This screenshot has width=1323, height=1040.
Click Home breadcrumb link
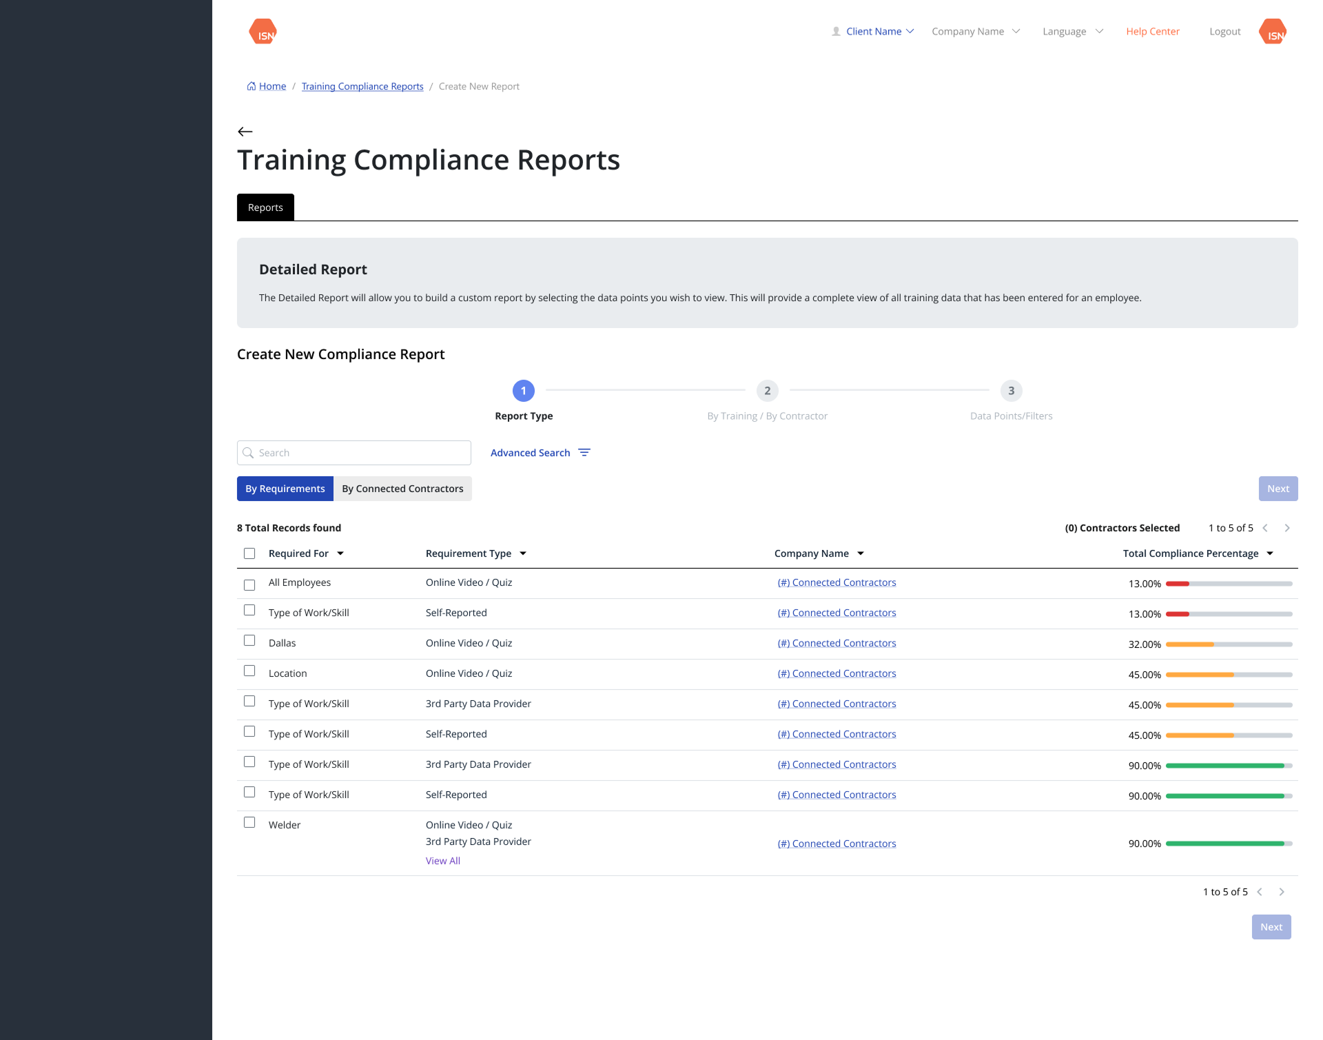[x=272, y=86]
